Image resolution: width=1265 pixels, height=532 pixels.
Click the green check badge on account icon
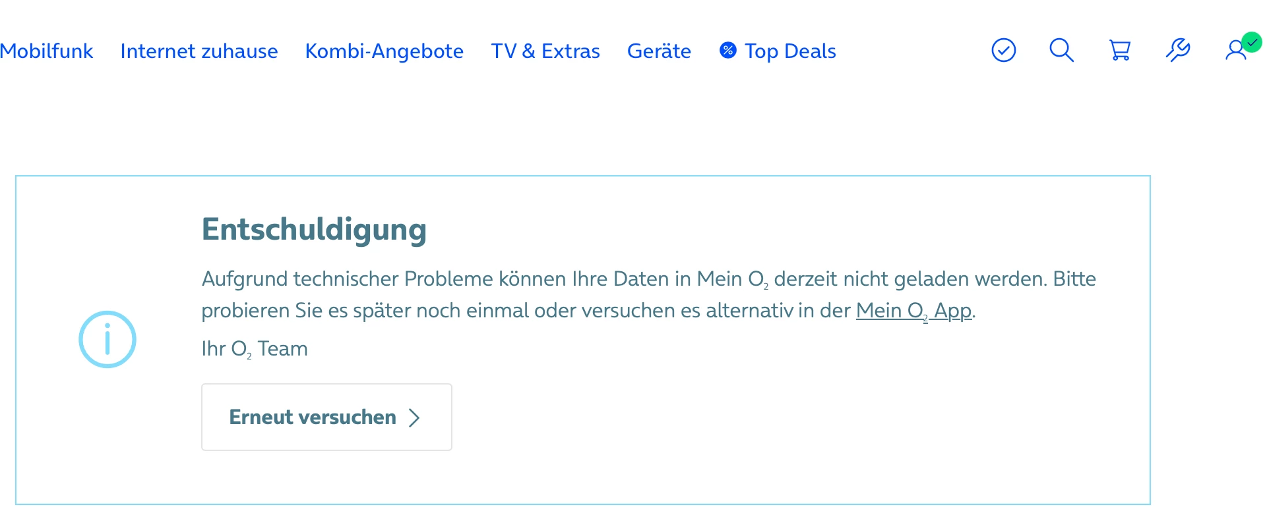point(1251,42)
